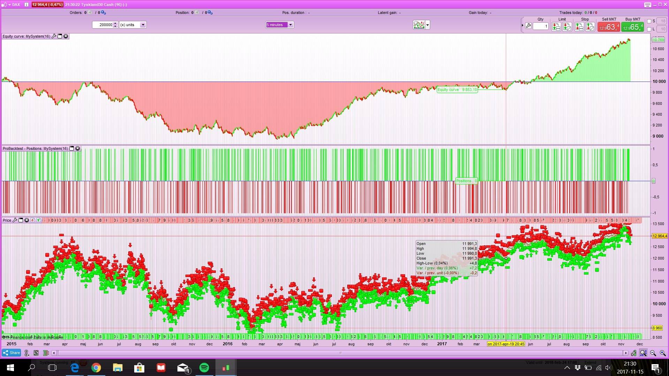Viewport: 669px width, 376px height.
Task: Enable the L limit checkbox
Action: (x=649, y=29)
